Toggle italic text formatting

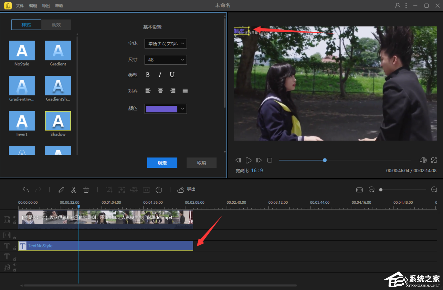[x=160, y=75]
